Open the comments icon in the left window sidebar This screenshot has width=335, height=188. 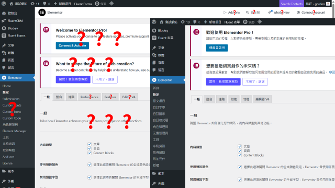click(x=4, y=67)
